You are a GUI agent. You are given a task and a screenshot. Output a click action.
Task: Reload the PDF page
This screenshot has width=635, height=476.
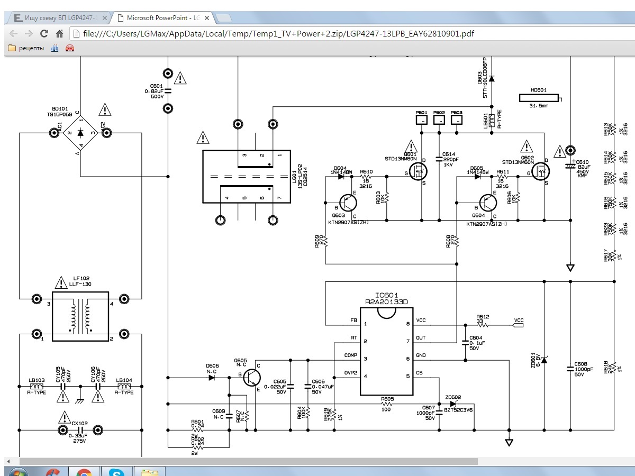pos(44,33)
